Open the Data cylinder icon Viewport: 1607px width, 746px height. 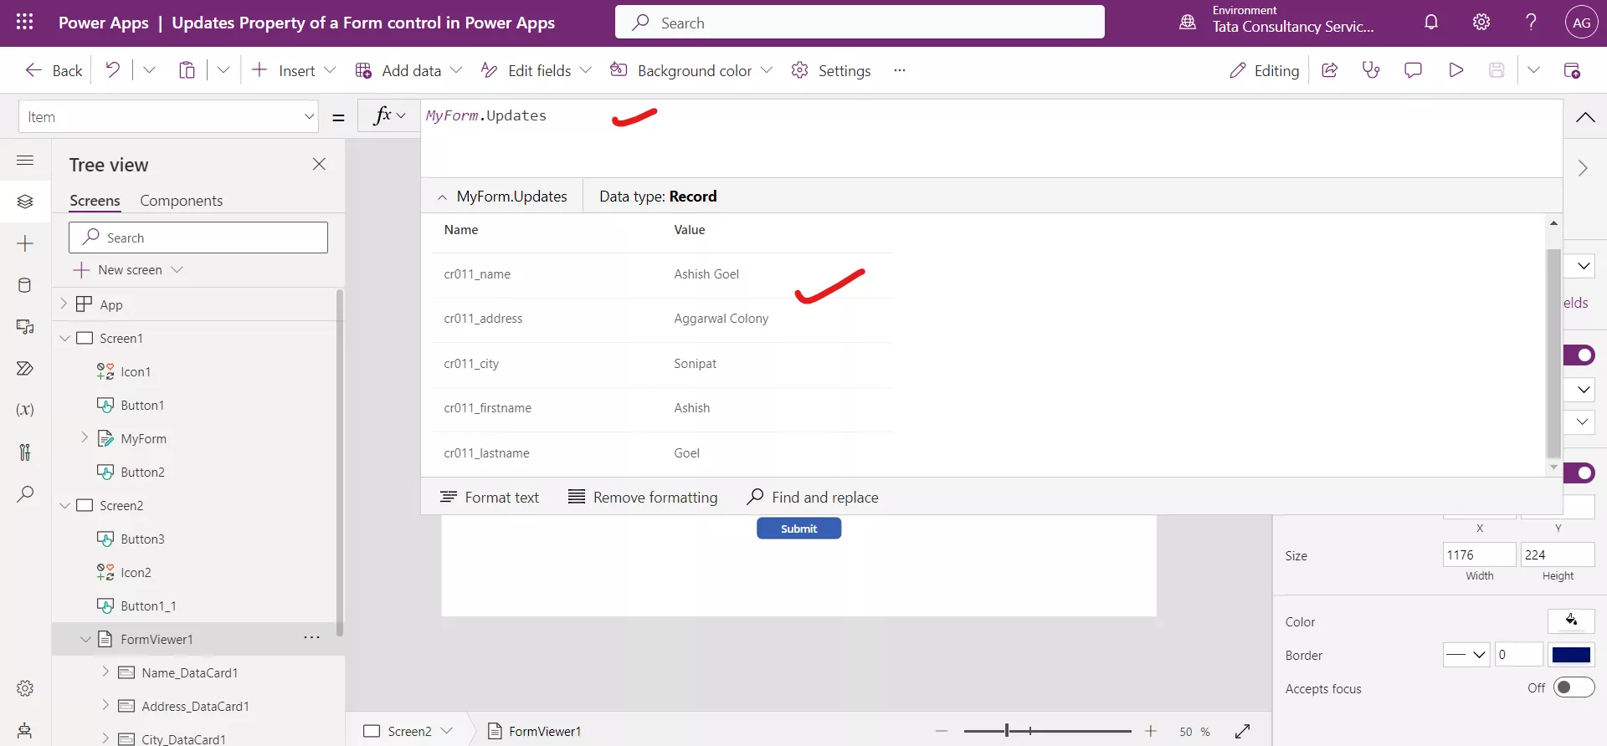tap(25, 285)
